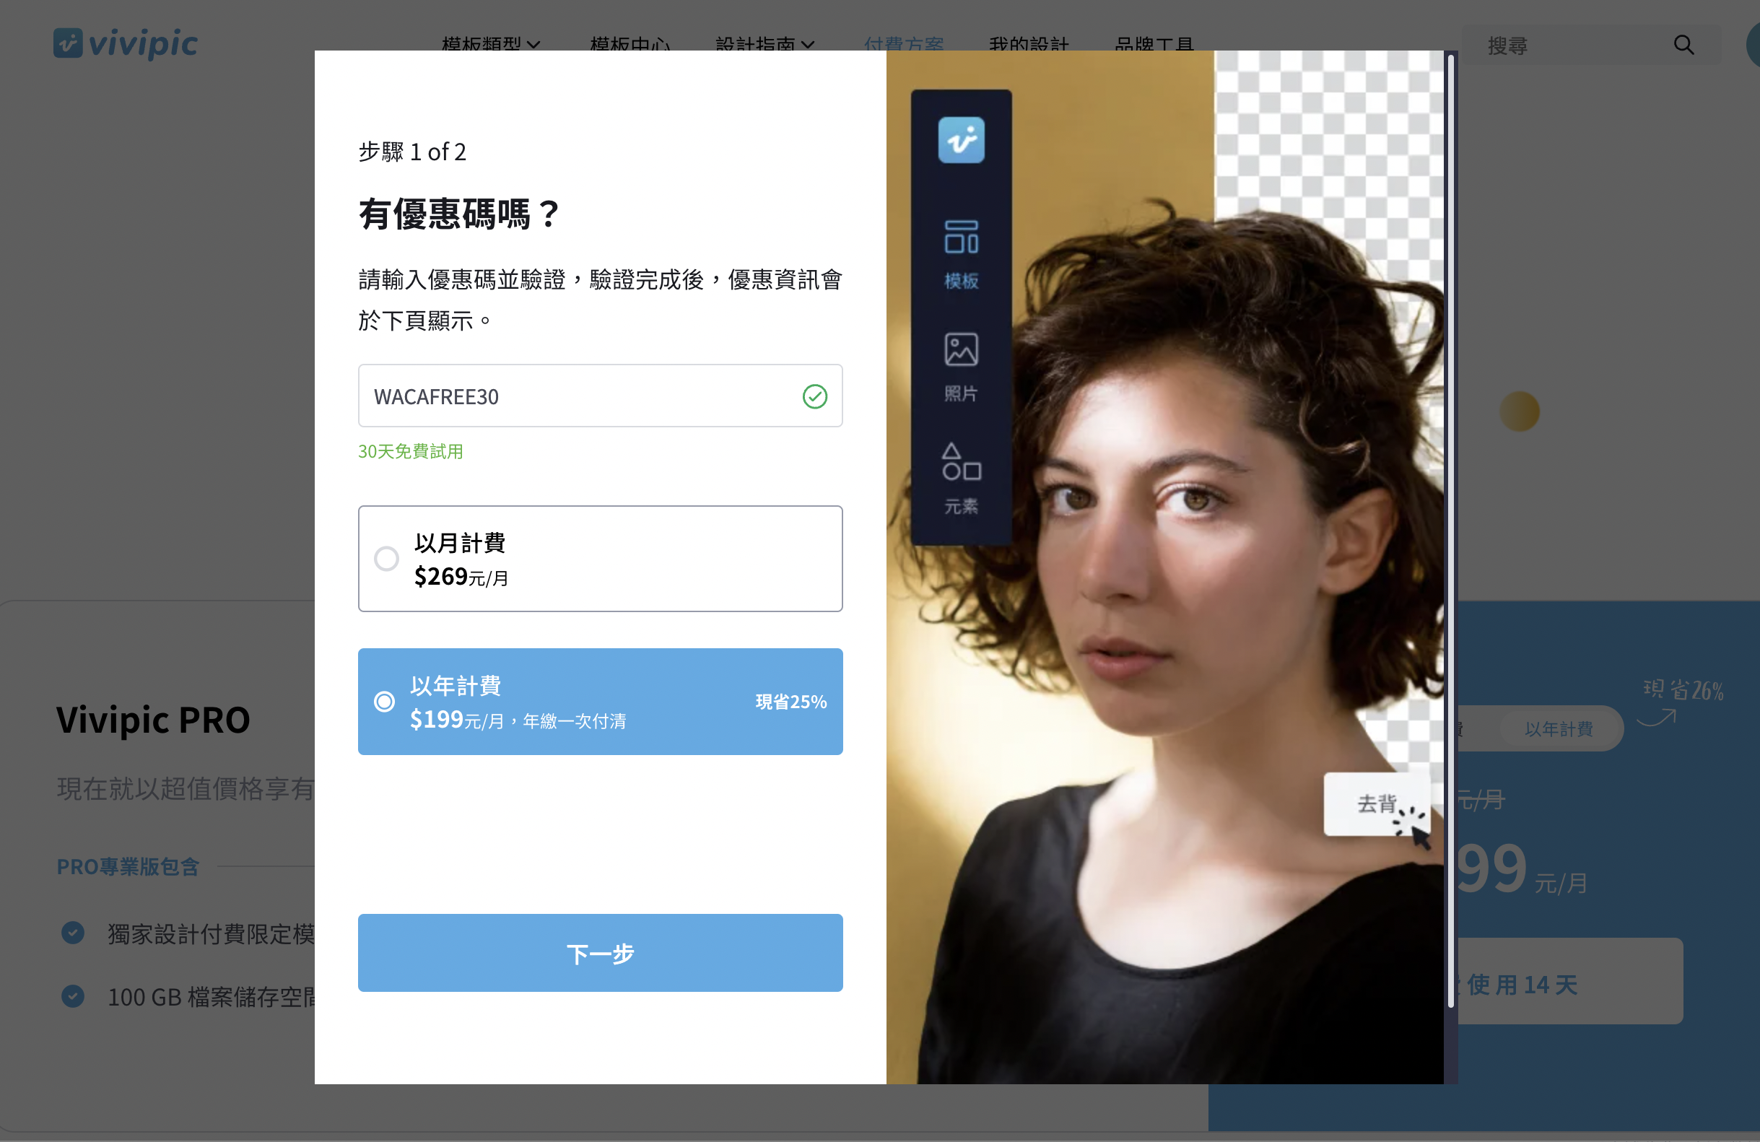Click the 現省26% handwritten label
Screen dimensions: 1760x1142
point(1683,690)
